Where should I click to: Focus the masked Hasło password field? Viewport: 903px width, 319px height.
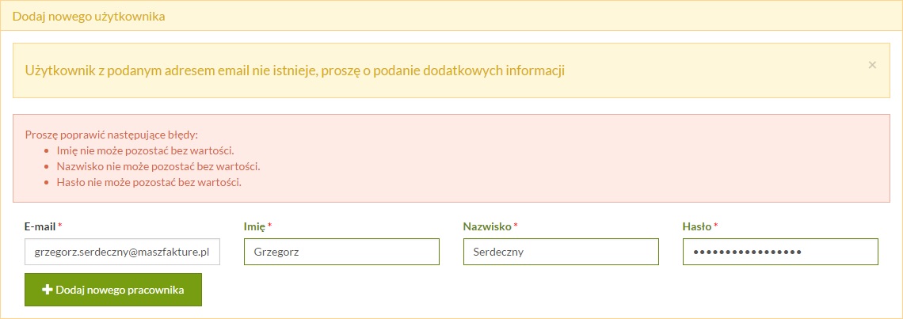point(780,252)
